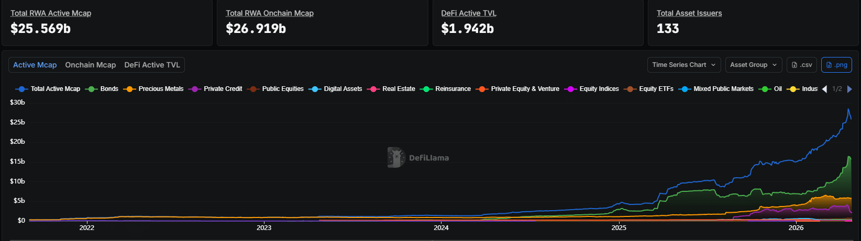Screen dimensions: 861x241
Task: Click Real Estate pink legend marker
Action: (x=373, y=89)
